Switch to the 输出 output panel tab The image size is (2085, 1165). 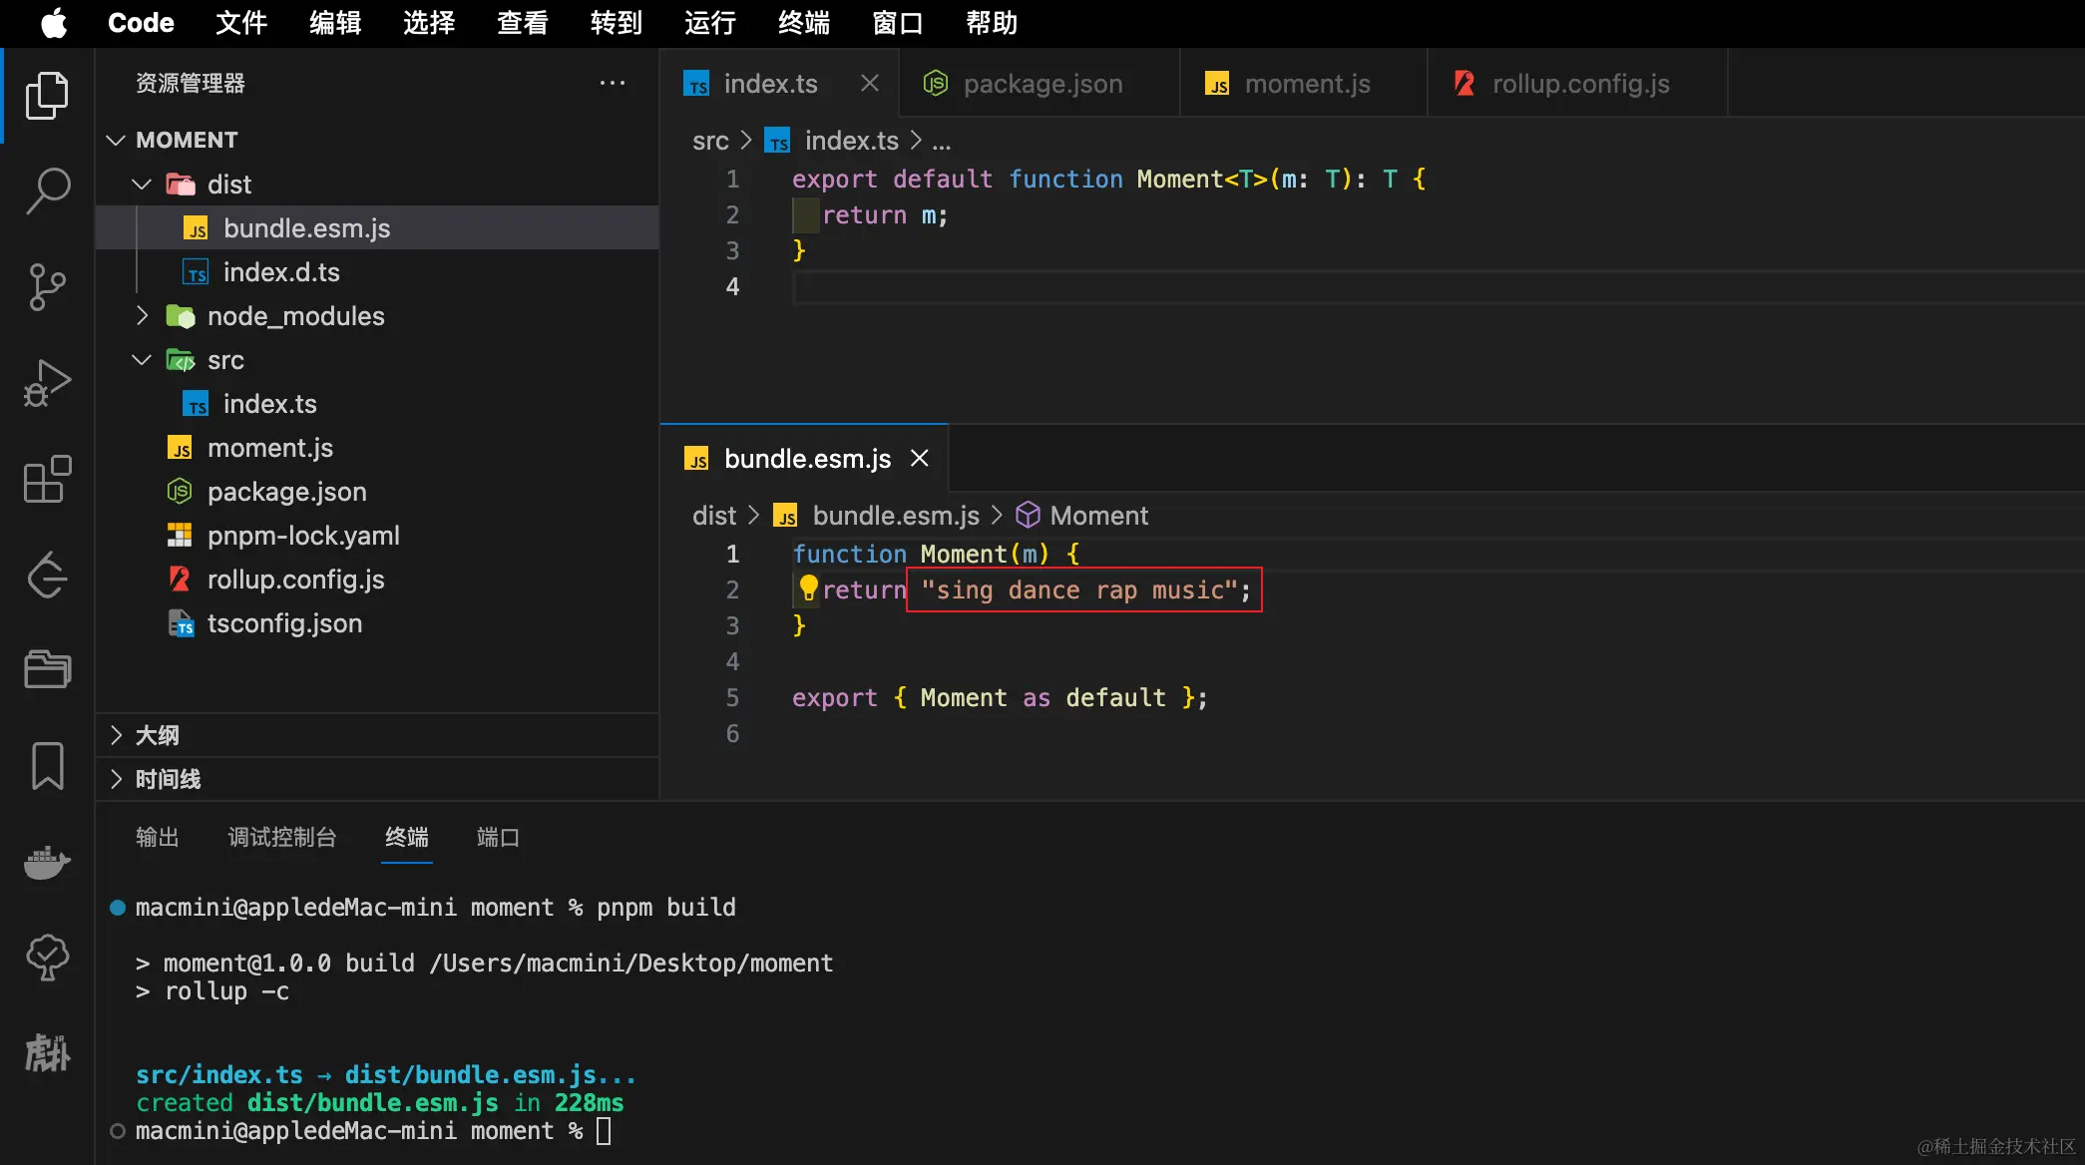pos(157,837)
